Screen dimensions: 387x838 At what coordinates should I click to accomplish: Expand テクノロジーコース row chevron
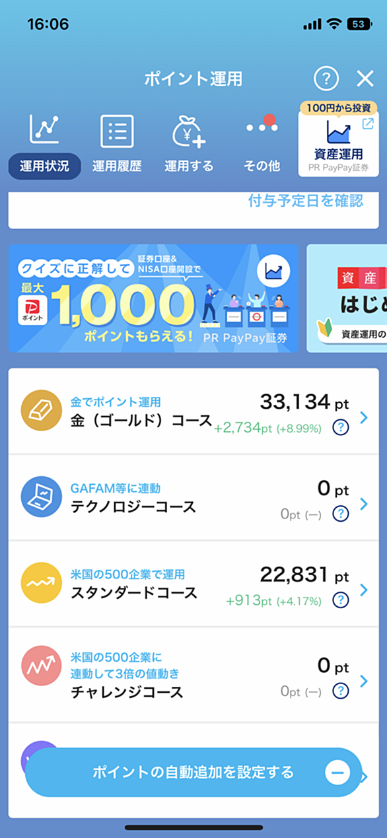[364, 504]
